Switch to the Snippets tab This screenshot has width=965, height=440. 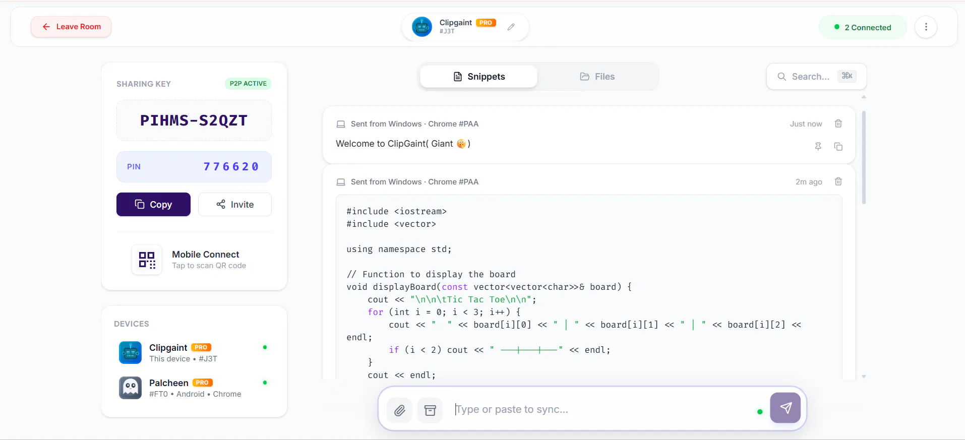coord(479,77)
